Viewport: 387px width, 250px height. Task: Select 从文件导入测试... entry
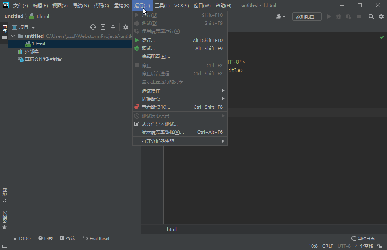coord(180,124)
